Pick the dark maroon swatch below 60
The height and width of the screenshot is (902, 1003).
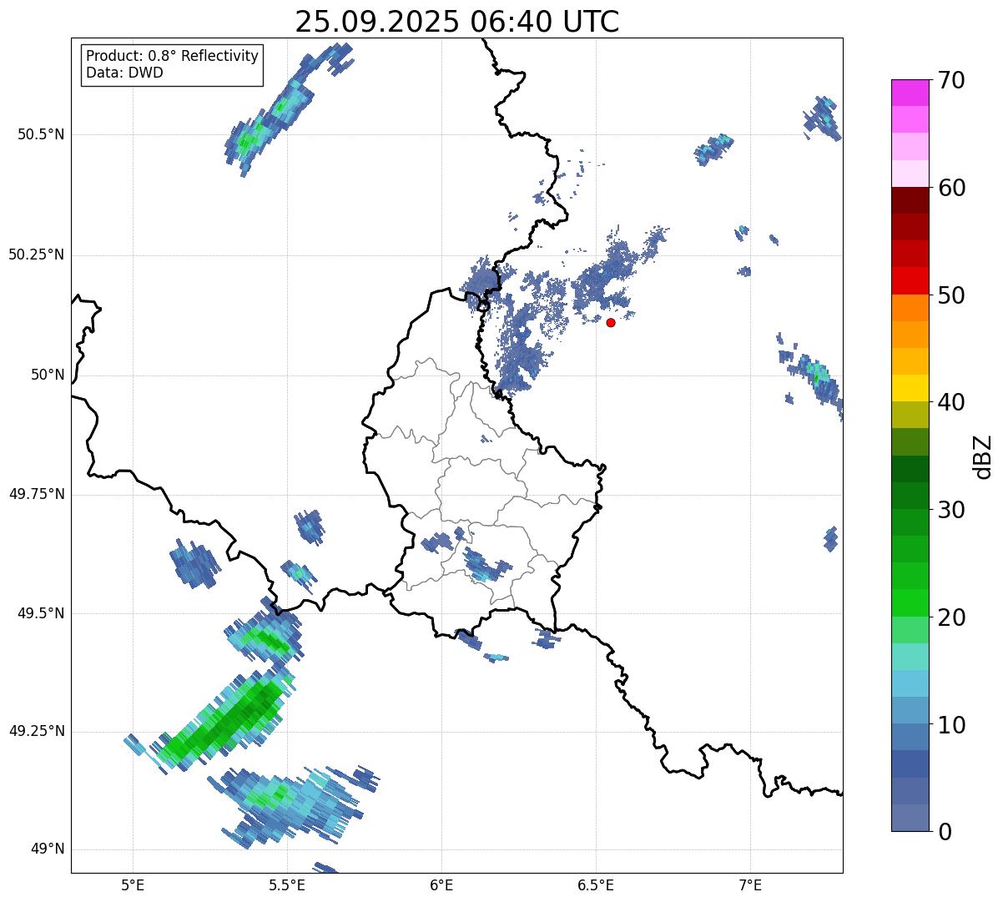(910, 200)
